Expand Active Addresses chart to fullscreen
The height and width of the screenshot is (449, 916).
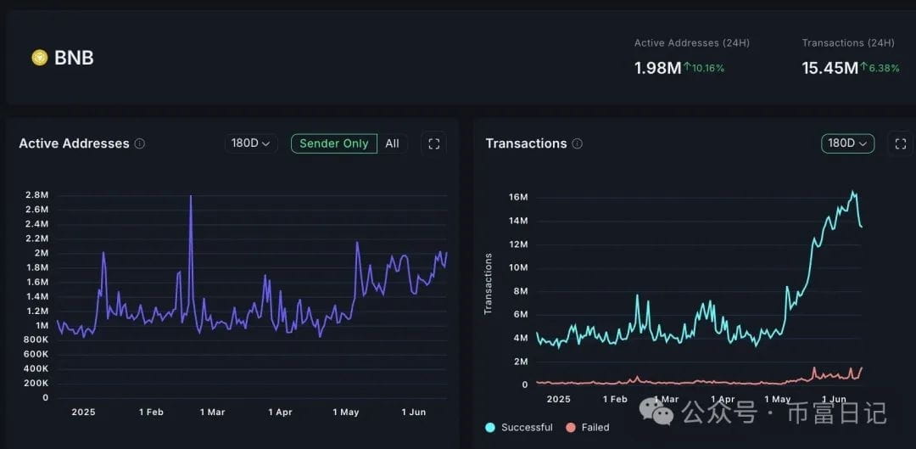[434, 143]
